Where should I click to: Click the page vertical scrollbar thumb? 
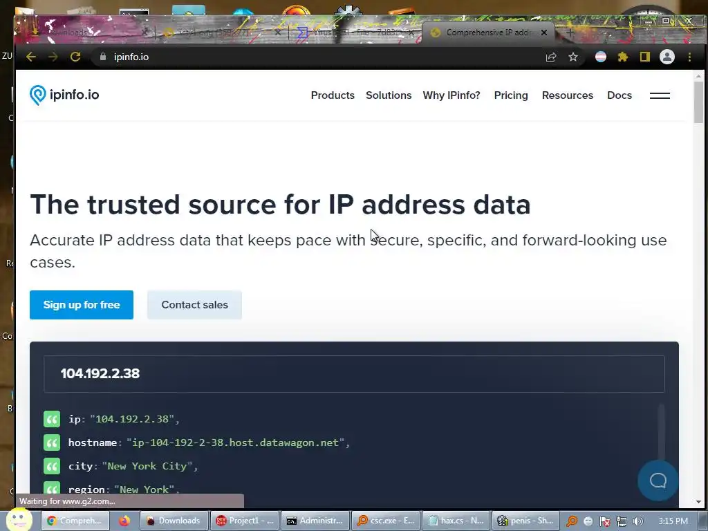click(698, 102)
